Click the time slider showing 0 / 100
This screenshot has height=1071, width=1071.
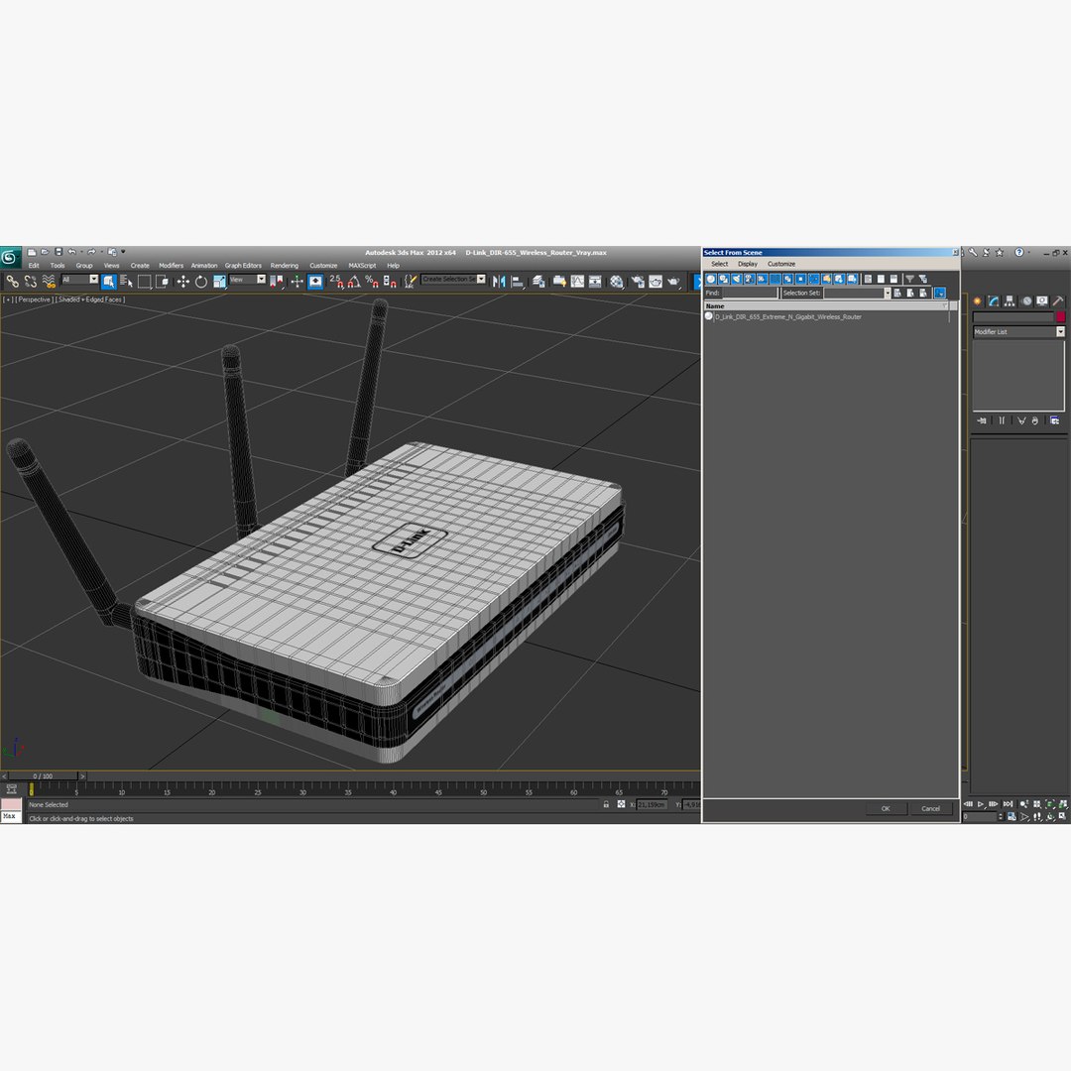point(43,775)
